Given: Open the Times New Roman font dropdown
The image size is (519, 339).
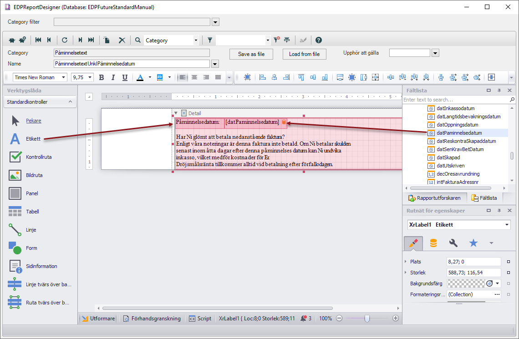Looking at the screenshot, I should coord(63,77).
